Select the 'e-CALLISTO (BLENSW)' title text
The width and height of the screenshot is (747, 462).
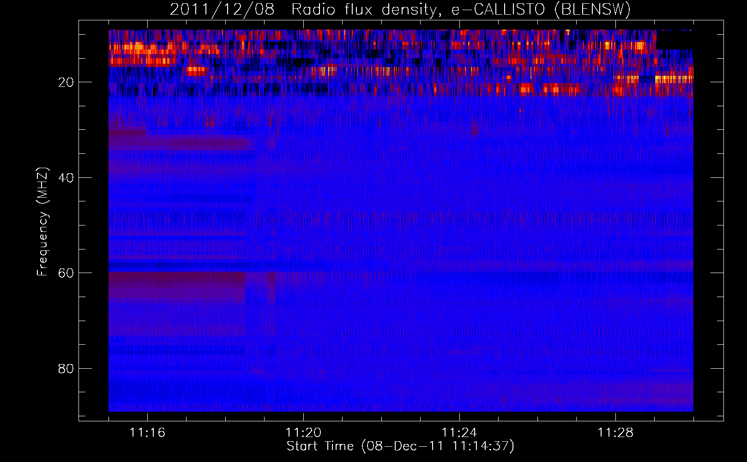tap(541, 10)
